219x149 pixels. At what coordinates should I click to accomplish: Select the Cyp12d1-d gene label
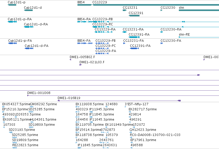[33, 8]
